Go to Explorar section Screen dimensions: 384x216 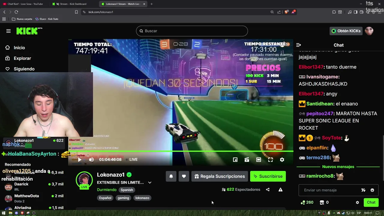(x=22, y=58)
